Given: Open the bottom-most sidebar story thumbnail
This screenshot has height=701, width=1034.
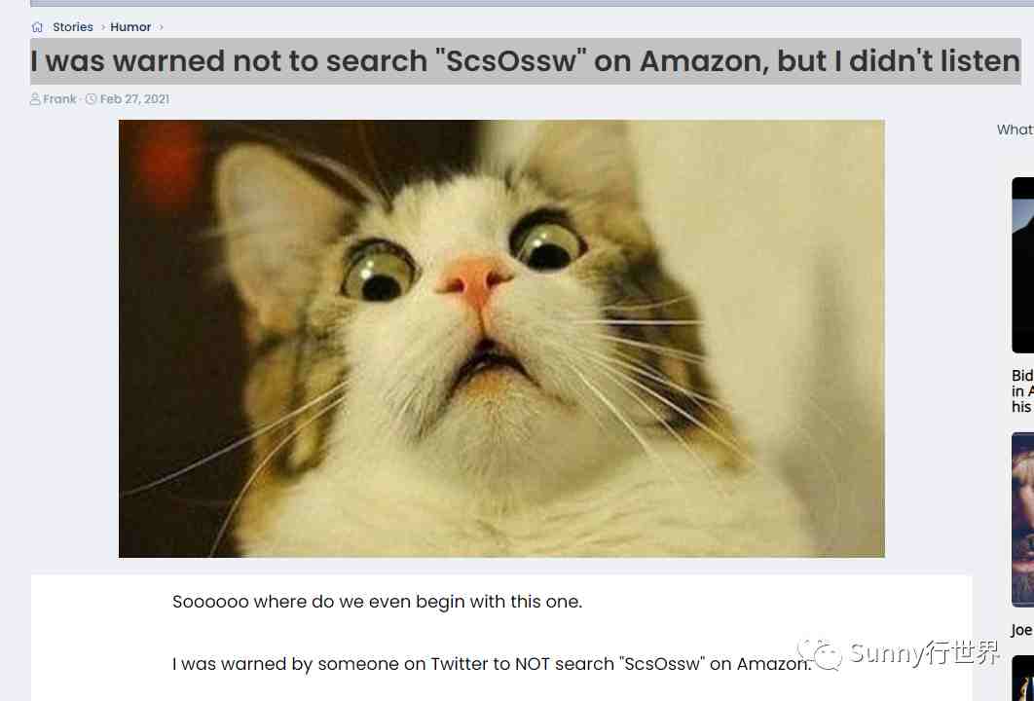Looking at the screenshot, I should (x=1022, y=678).
